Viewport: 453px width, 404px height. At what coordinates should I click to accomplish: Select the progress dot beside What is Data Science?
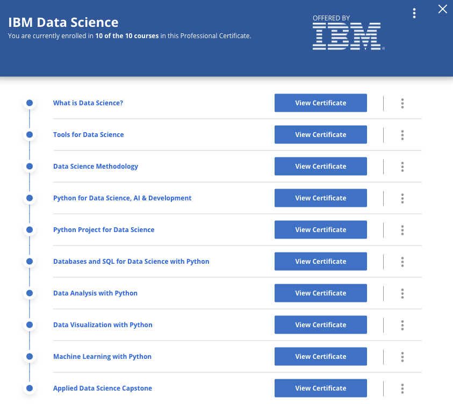tap(30, 103)
